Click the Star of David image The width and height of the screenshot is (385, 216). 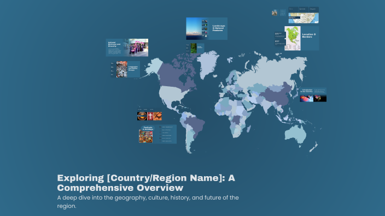(x=157, y=116)
